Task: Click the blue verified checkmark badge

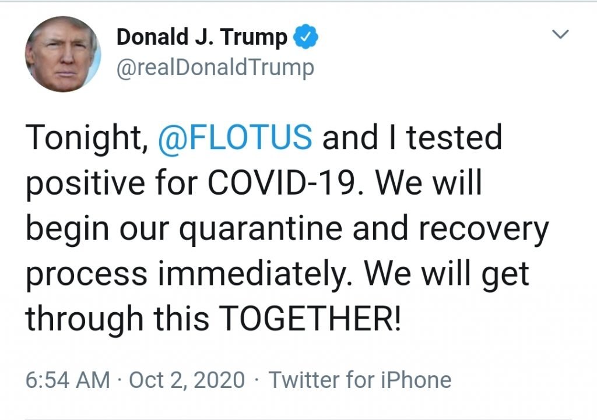Action: [x=306, y=38]
